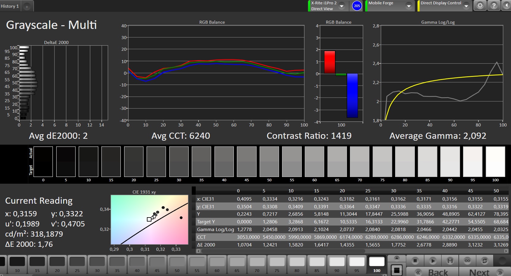The width and height of the screenshot is (511, 276).
Task: Open the help question mark icon
Action: pyautogui.click(x=494, y=6)
